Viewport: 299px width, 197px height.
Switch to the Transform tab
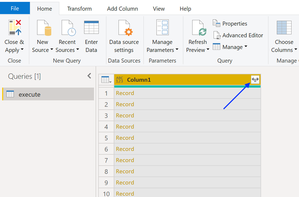79,9
